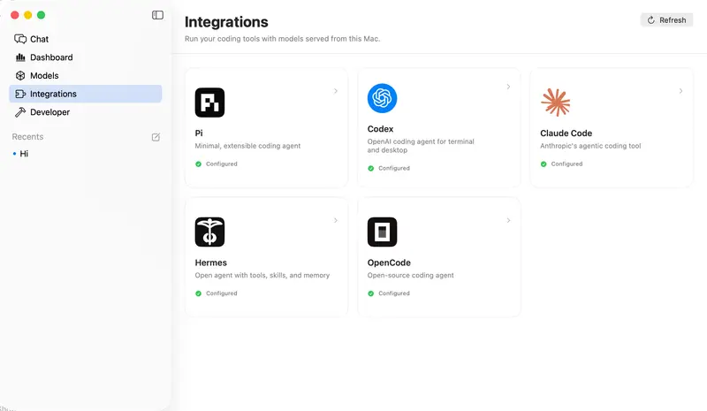
Task: Click the Models cube icon
Action: pos(20,76)
